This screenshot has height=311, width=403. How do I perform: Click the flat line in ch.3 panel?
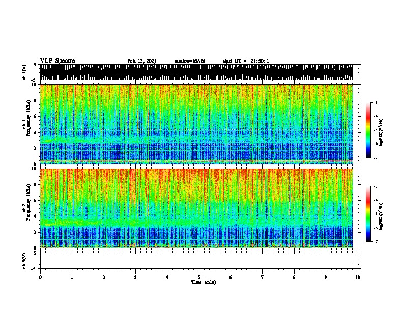pyautogui.click(x=196, y=261)
